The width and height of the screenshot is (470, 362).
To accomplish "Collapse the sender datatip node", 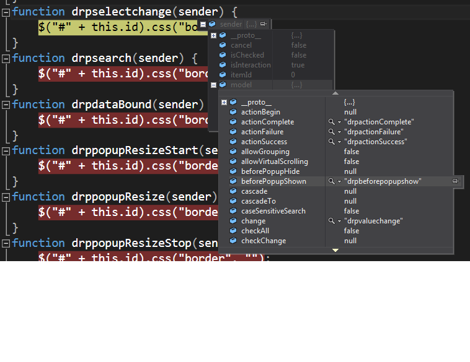I will [x=203, y=24].
